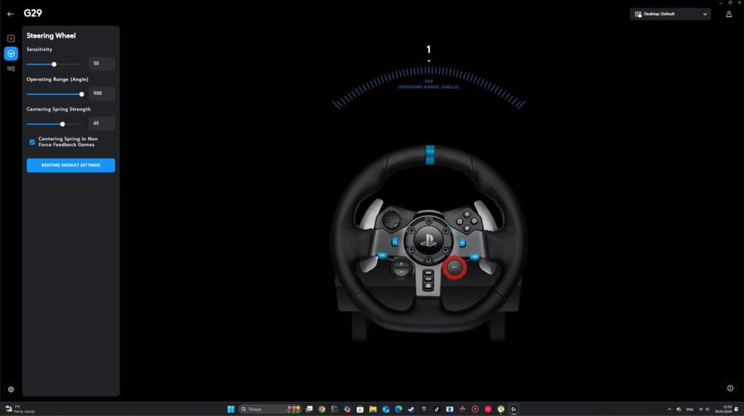Open the Windows Start menu
This screenshot has width=744, height=416.
231,409
